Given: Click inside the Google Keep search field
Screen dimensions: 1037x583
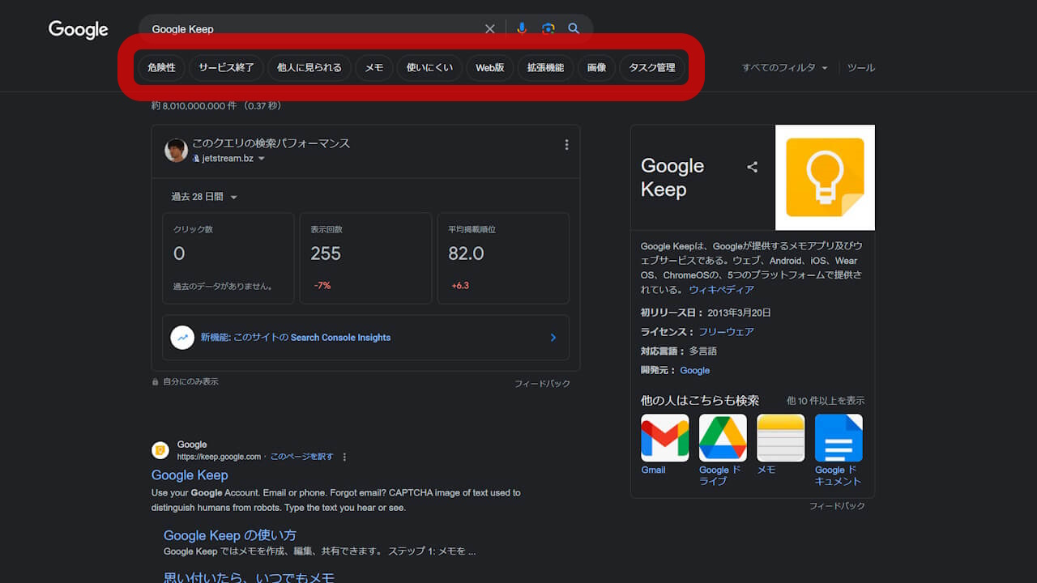Looking at the screenshot, I should pyautogui.click(x=308, y=28).
